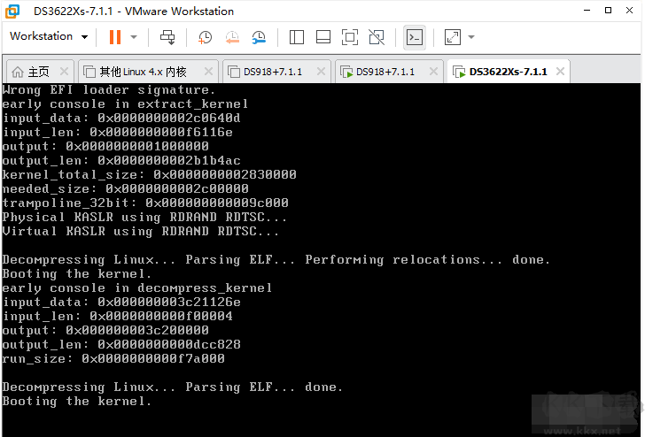Click 'early console in extract_kernel' line
Image resolution: width=645 pixels, height=437 pixels.
tap(126, 104)
